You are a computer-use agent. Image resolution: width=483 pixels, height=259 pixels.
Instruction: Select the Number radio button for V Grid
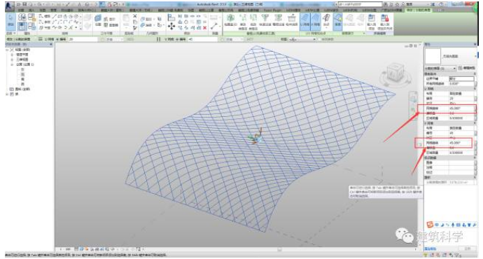coord(178,39)
